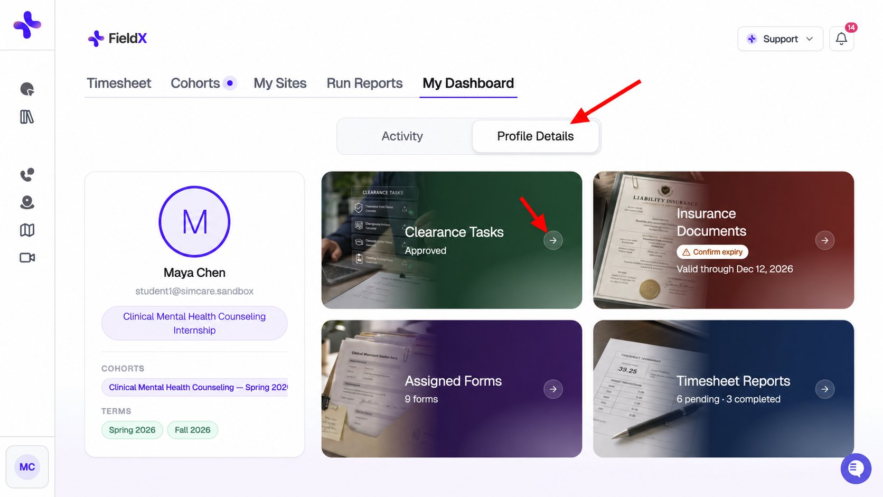Click the "Approved" status on Clearance Tasks
Screen dimensions: 883x497
(426, 251)
